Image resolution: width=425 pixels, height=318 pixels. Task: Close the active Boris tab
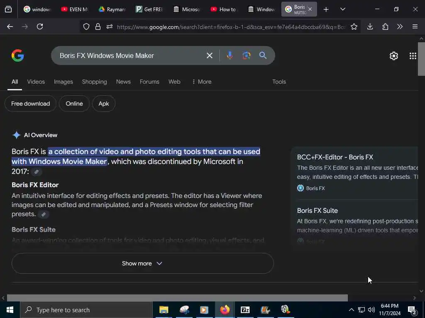(x=310, y=9)
